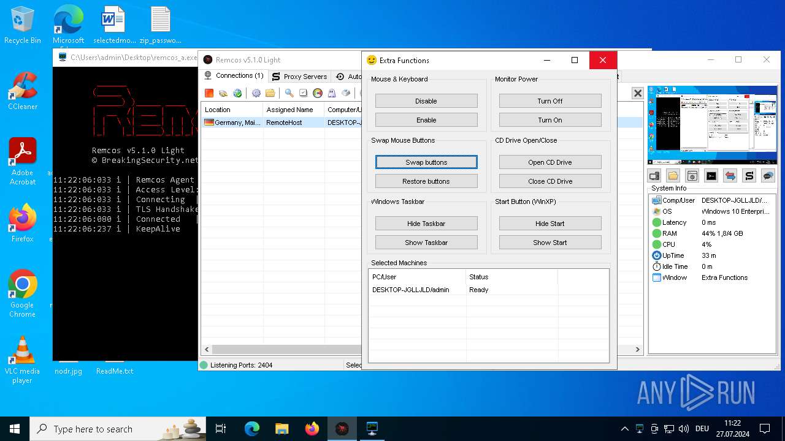Click the Comp/User row in System Info
The image size is (785, 441).
pos(713,200)
